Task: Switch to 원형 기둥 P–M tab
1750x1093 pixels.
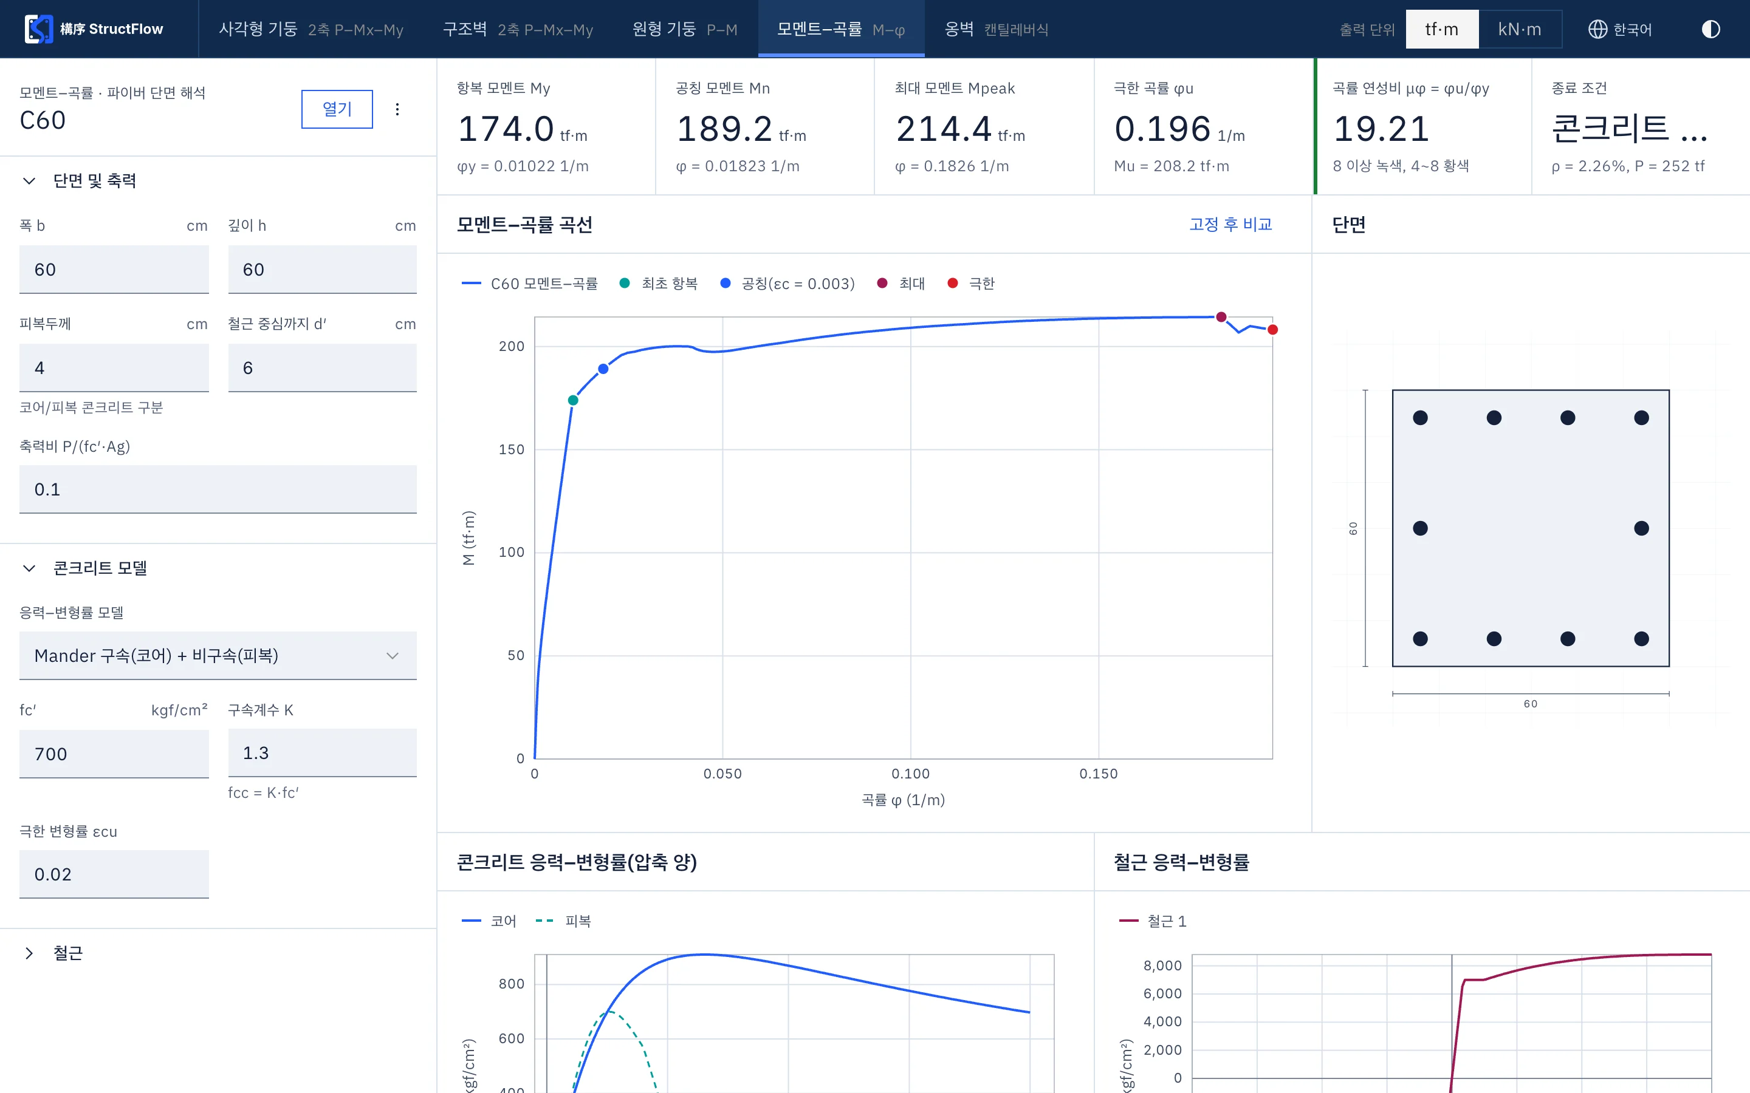Action: [684, 29]
